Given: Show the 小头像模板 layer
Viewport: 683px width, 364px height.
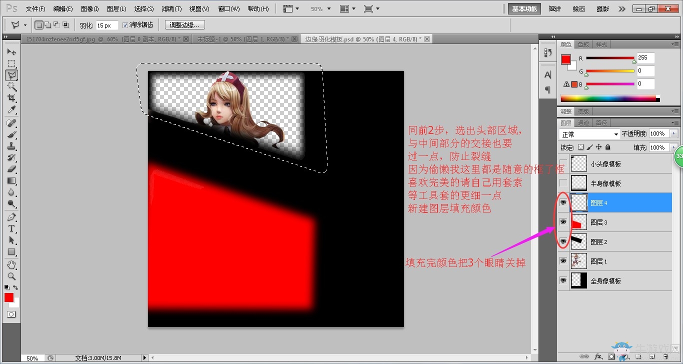Looking at the screenshot, I should tap(563, 164).
